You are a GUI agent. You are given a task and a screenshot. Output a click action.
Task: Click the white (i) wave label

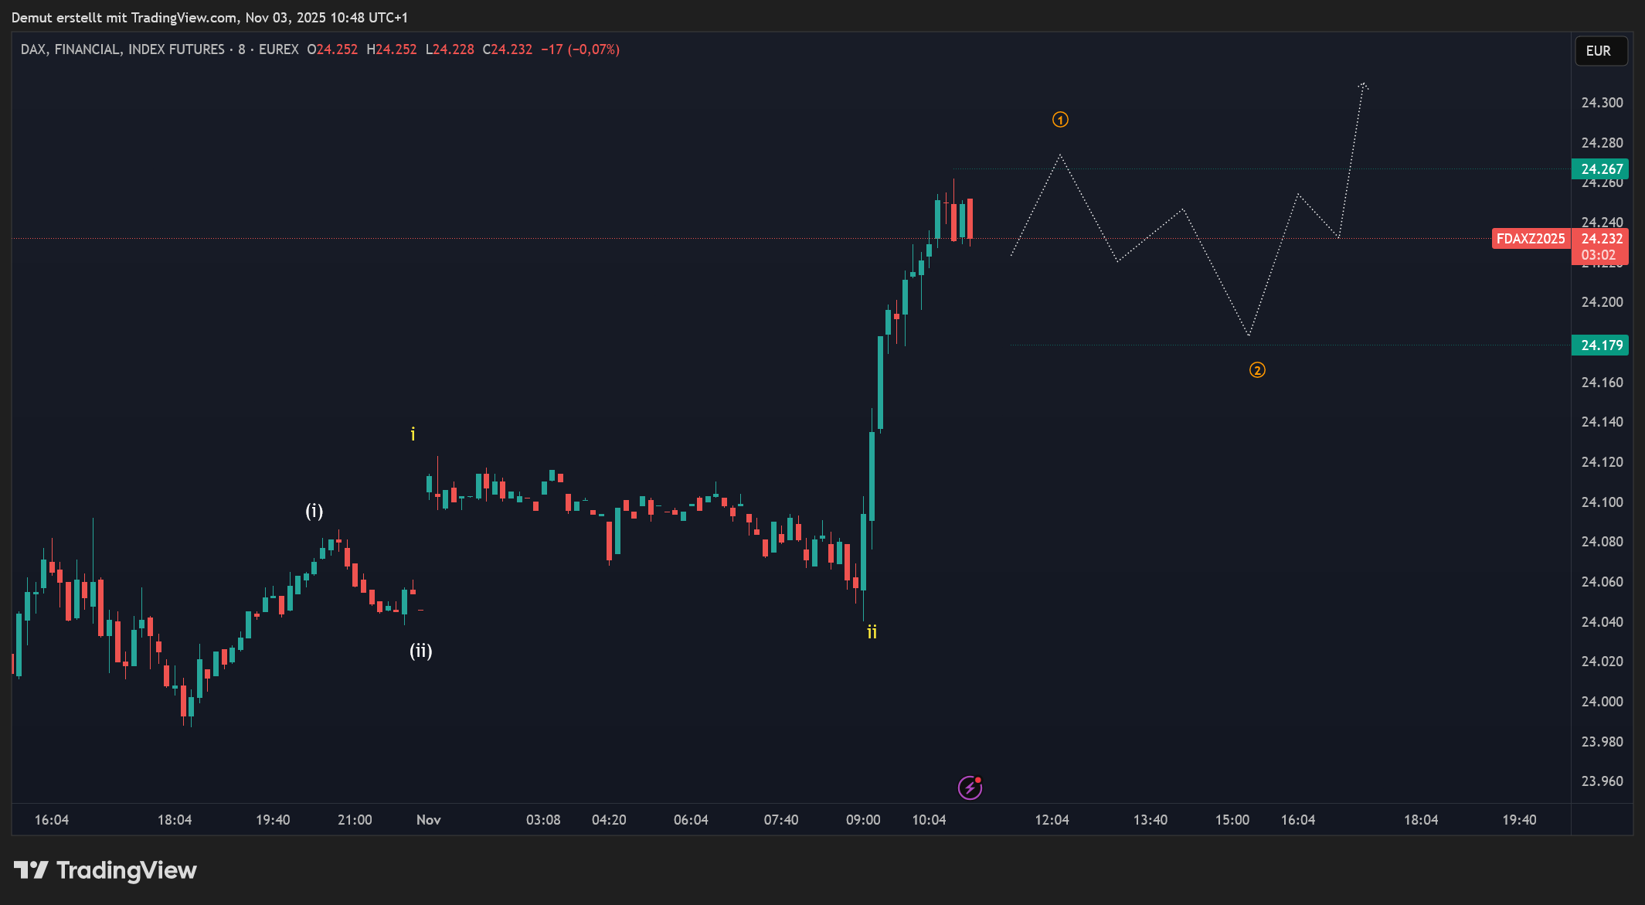tap(314, 511)
